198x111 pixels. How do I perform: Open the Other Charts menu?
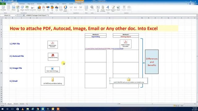click(65, 8)
